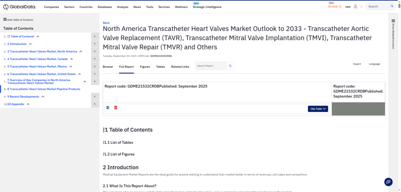Viewport: 401px width, 192px height.
Task: Collapse the 1 Table of Contents chevron
Action: [38, 36]
